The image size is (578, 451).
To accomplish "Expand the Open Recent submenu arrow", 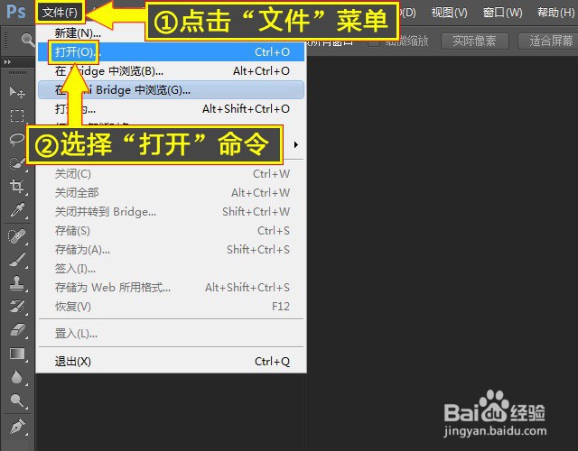I will pyautogui.click(x=296, y=144).
